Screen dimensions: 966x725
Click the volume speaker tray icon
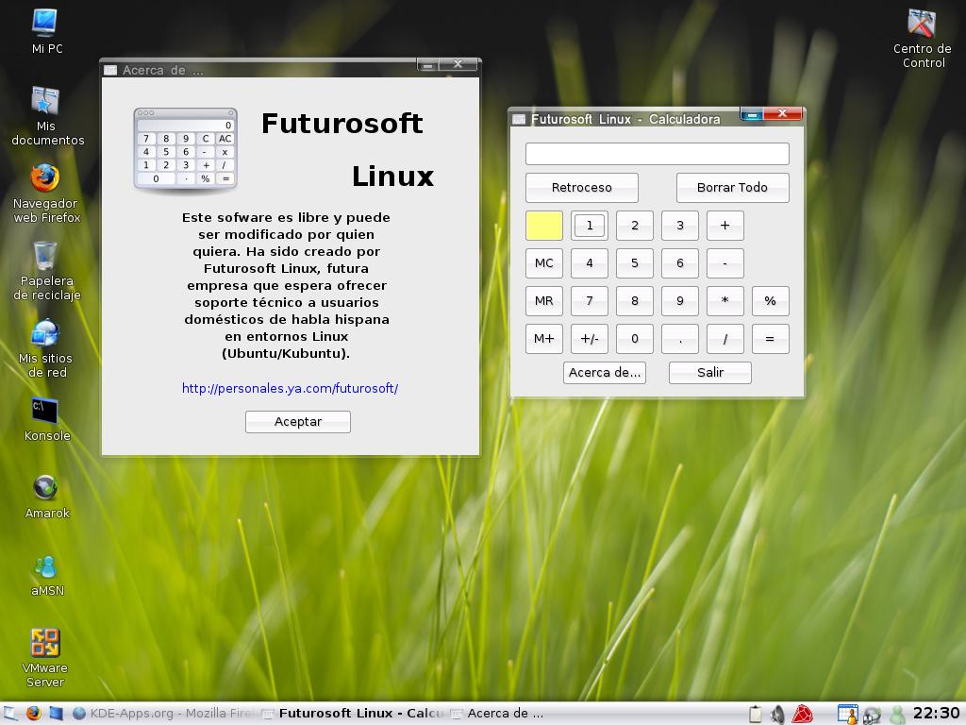tap(777, 714)
